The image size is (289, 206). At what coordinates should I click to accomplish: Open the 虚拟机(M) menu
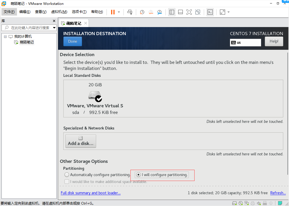(59, 12)
